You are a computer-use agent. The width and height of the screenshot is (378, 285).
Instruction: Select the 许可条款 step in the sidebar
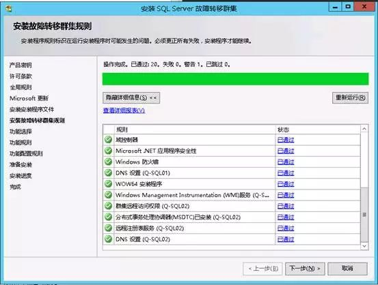point(21,76)
